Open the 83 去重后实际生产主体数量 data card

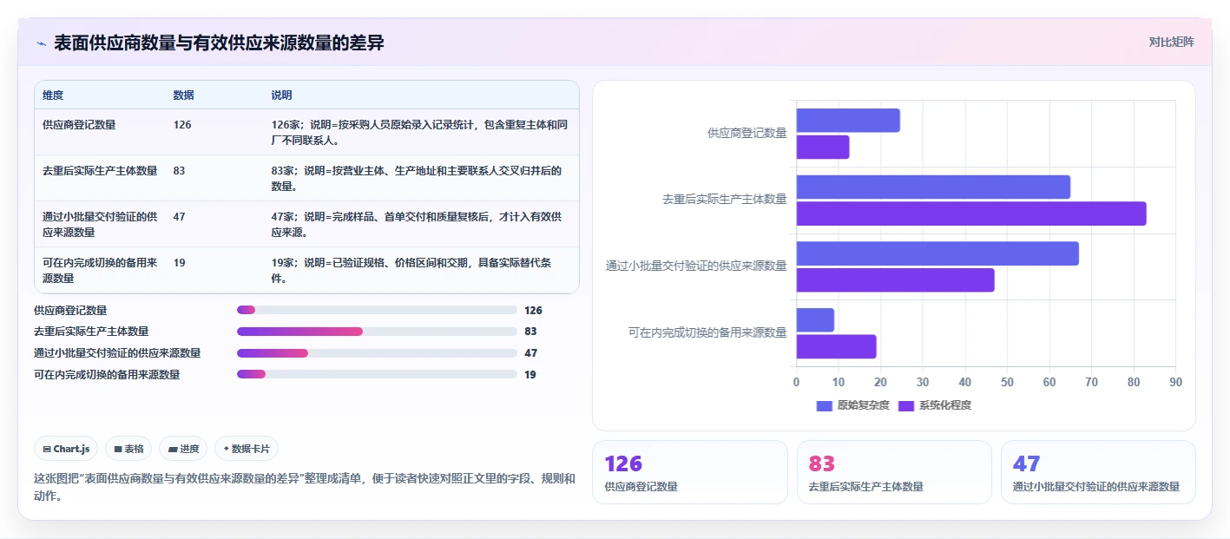pyautogui.click(x=894, y=472)
